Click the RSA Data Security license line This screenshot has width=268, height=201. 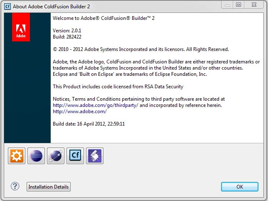(x=118, y=87)
